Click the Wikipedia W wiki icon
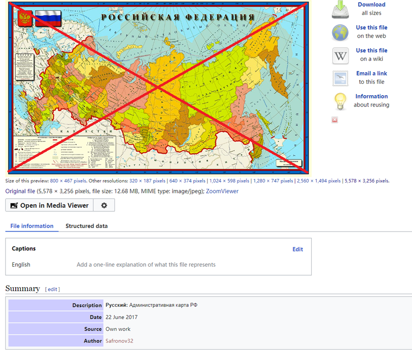412x358 pixels. pyautogui.click(x=340, y=56)
